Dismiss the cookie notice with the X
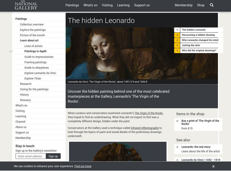 tap(213, 166)
